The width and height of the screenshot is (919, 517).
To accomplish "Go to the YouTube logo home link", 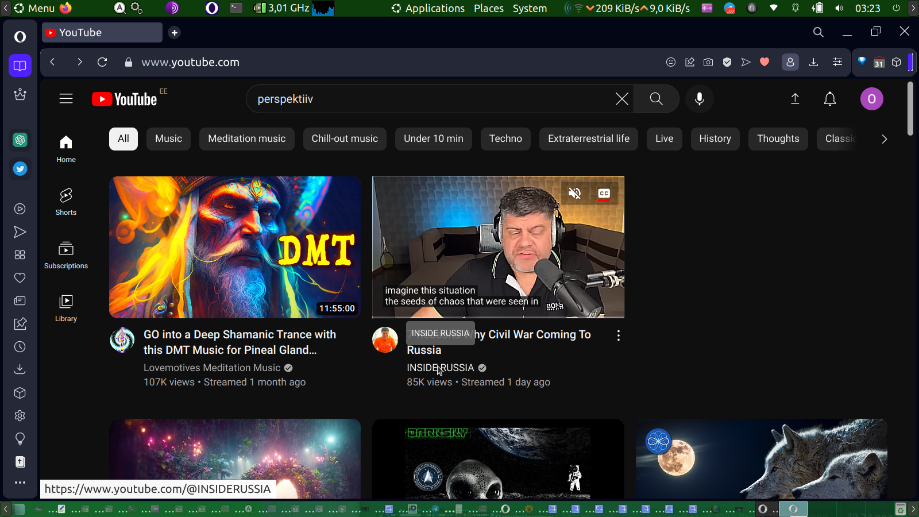I will 125,99.
